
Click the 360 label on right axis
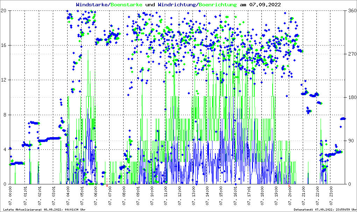351,10
